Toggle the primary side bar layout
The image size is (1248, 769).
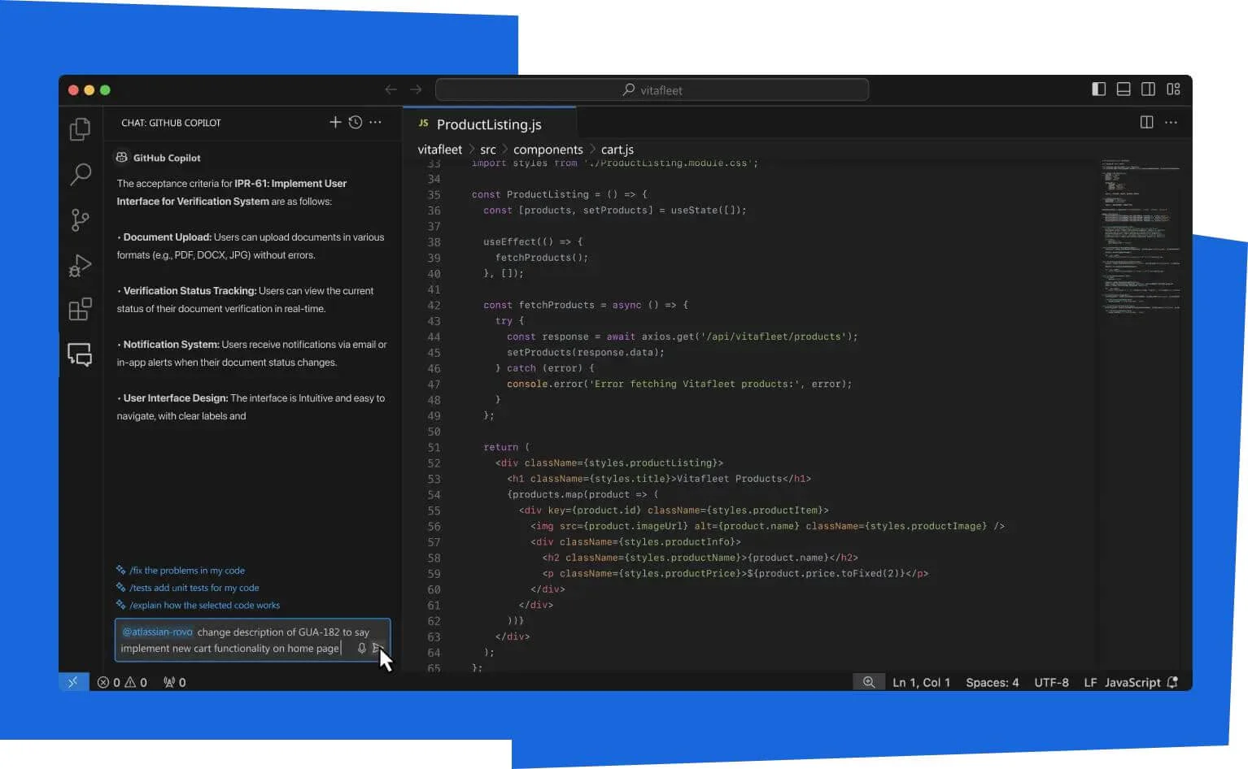pyautogui.click(x=1098, y=89)
